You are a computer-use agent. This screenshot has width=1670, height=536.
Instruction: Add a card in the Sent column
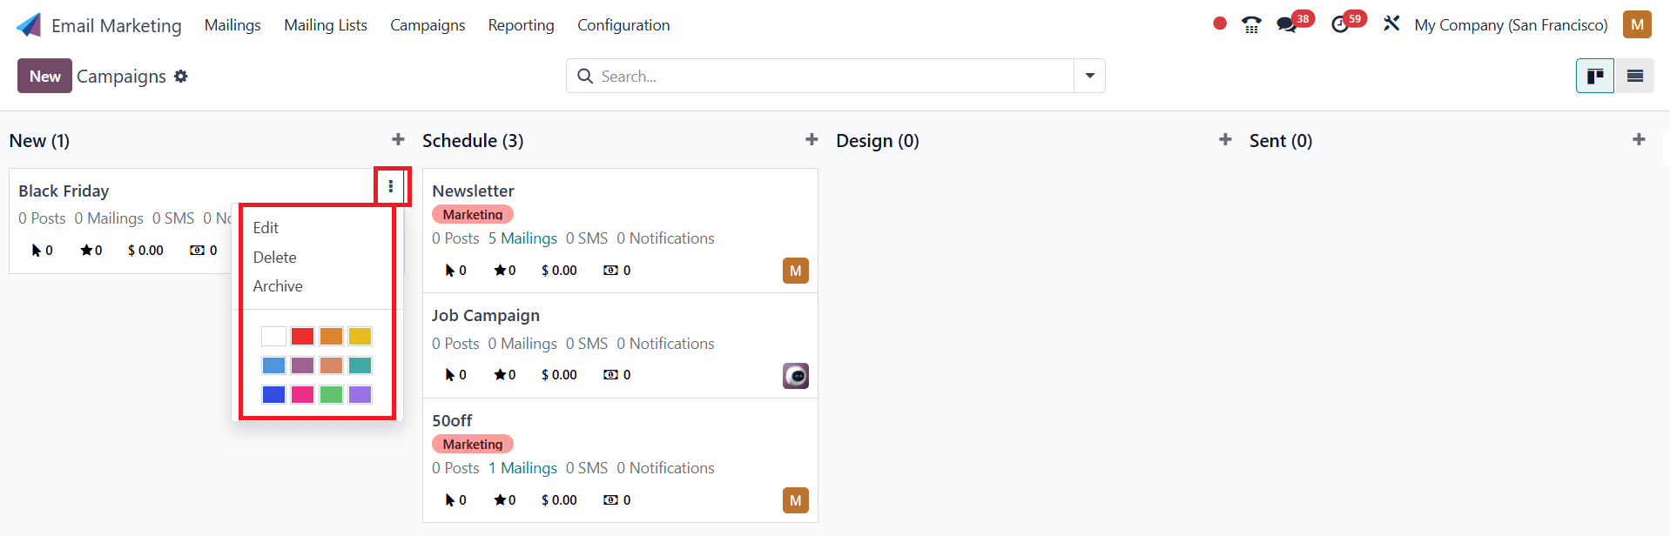[x=1639, y=139]
